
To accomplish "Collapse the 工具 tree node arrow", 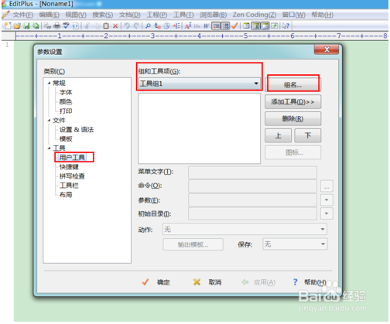I will click(x=49, y=148).
